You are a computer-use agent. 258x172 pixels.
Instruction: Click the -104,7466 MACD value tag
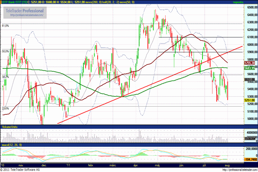[x=250, y=159]
